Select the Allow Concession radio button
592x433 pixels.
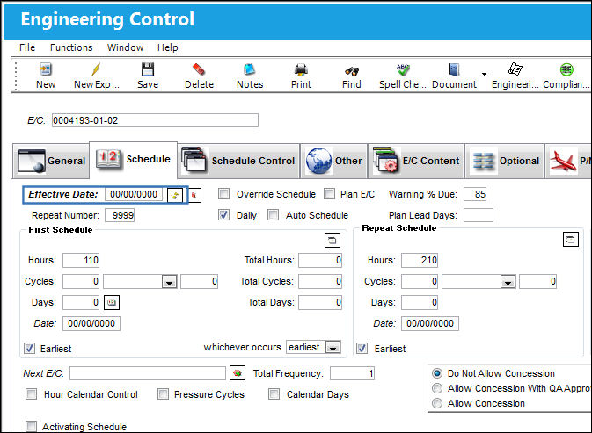coord(437,403)
